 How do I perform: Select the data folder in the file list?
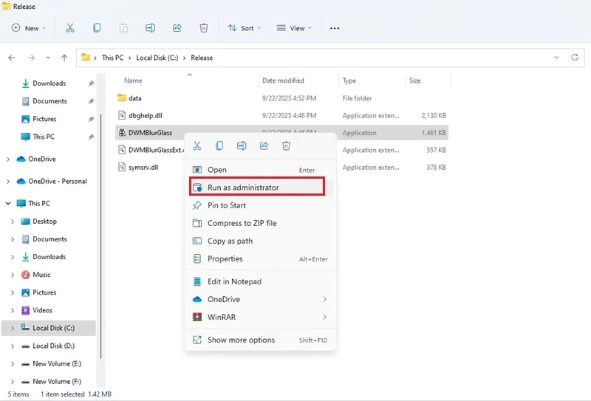point(134,98)
